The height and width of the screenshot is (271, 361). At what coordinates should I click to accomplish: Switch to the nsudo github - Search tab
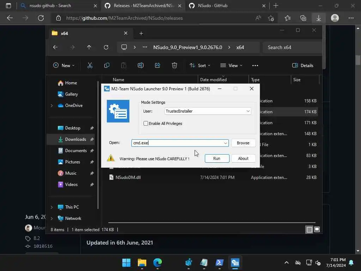(x=59, y=6)
